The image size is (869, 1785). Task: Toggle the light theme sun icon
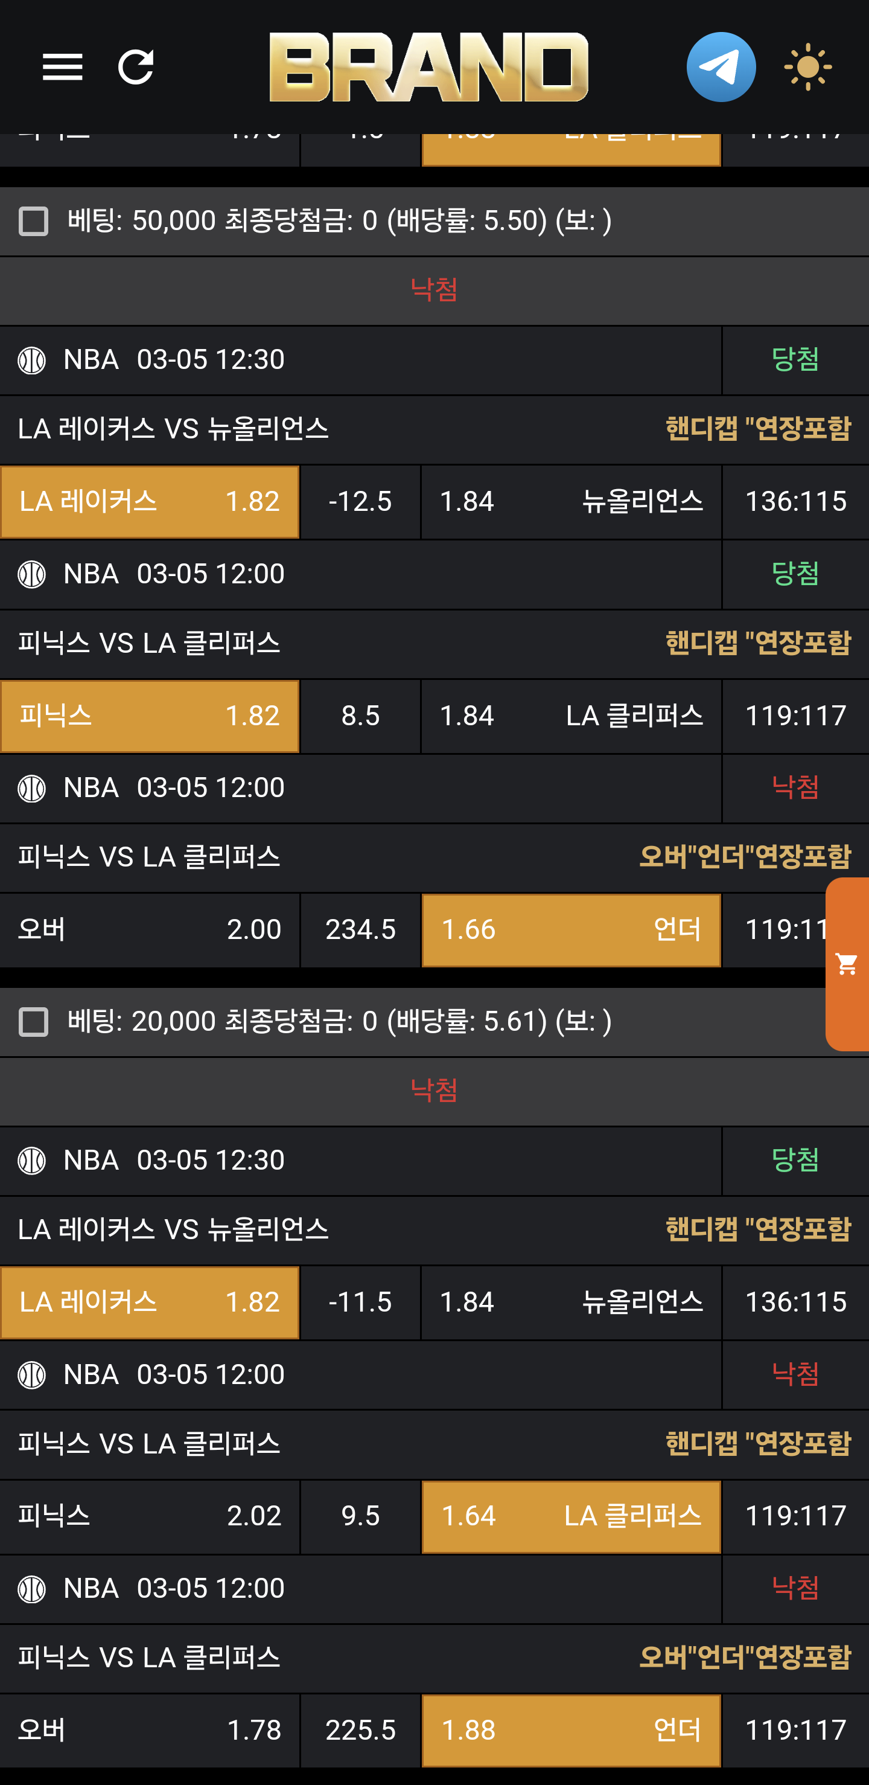point(807,67)
